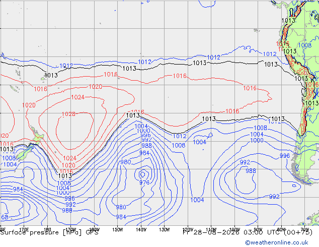Click the 976 low-pressure center label
This screenshot has width=319, height=247.
click(144, 182)
